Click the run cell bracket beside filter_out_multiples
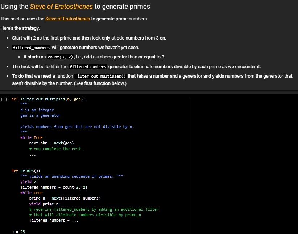The image size is (298, 234). coord(4,99)
